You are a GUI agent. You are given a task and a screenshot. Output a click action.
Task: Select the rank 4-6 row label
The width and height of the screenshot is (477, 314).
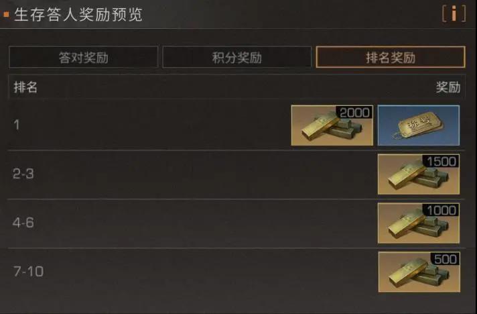tap(23, 223)
